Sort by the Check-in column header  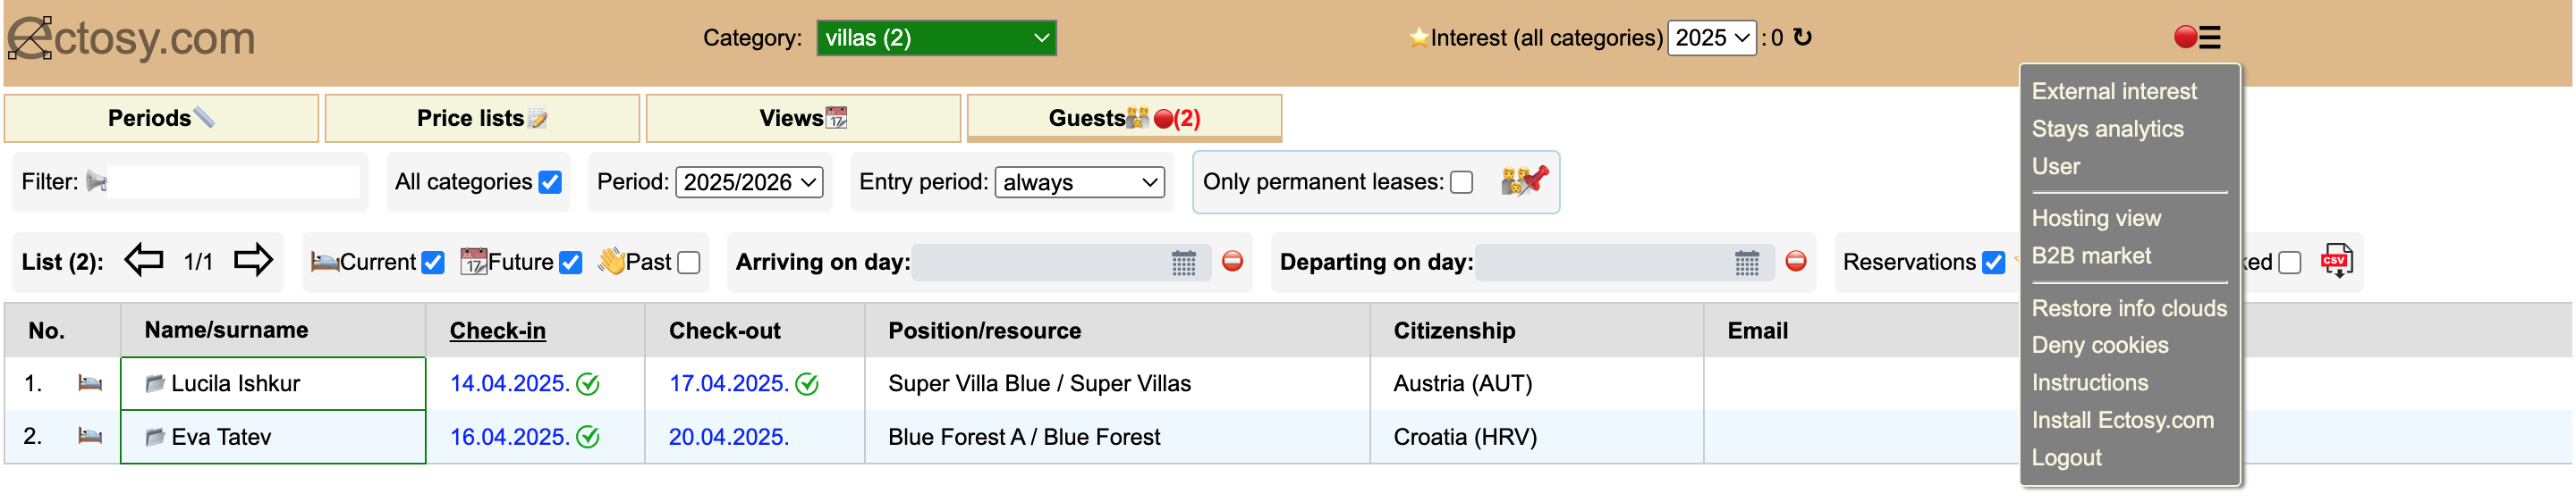[497, 330]
